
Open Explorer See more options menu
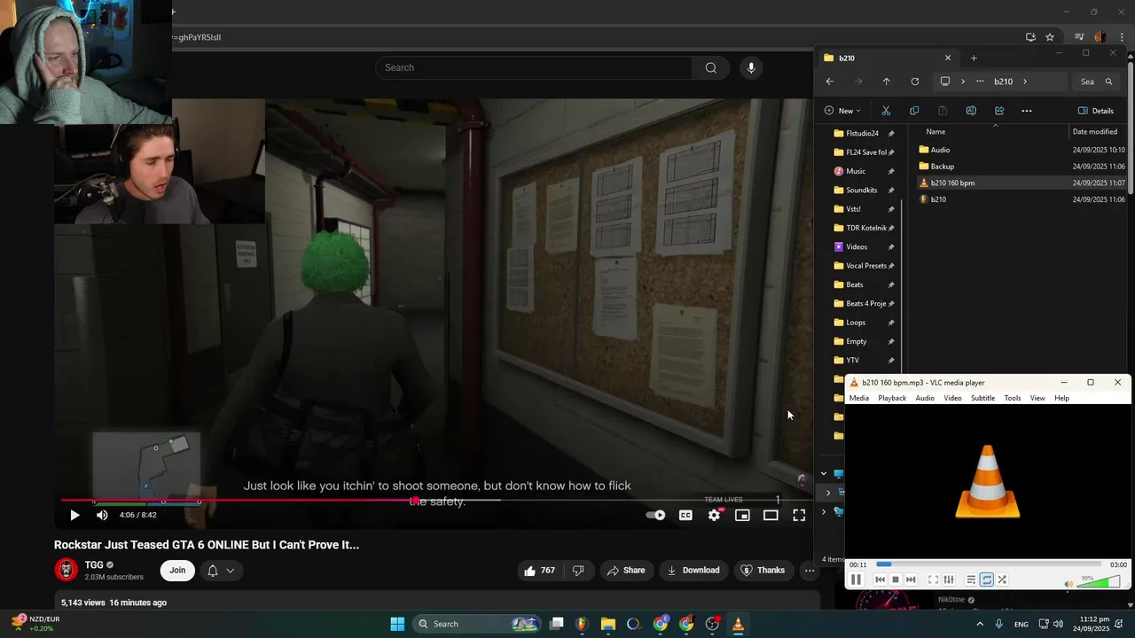1027,111
